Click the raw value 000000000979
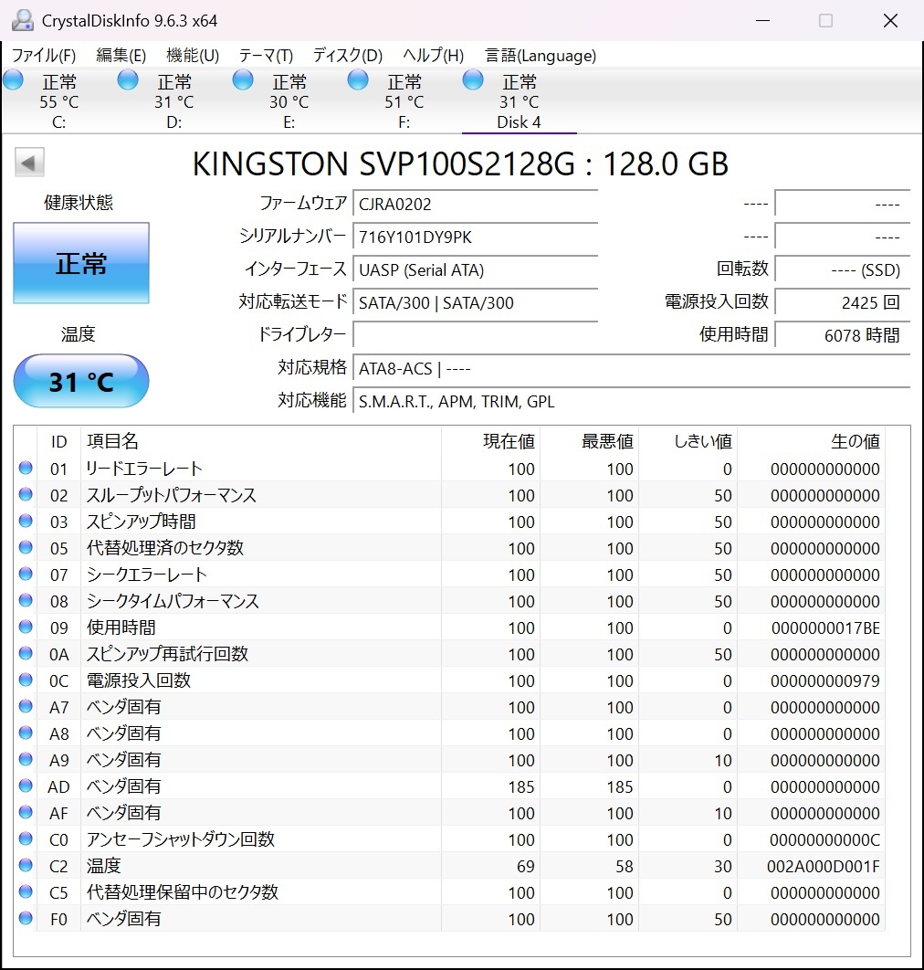The image size is (924, 970). [x=825, y=680]
